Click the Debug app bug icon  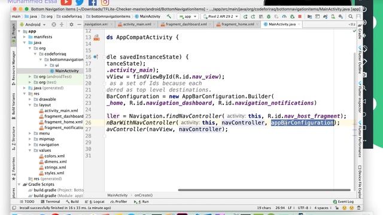269,17
